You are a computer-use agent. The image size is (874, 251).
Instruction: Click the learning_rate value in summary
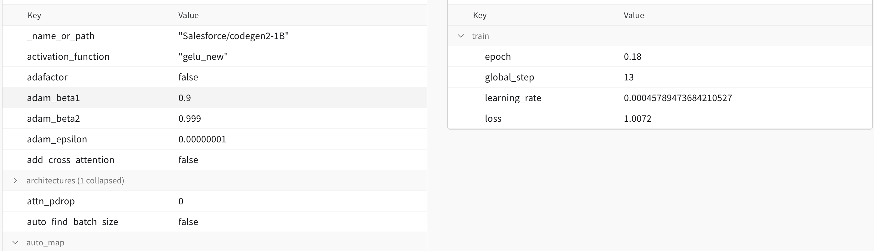pos(677,98)
